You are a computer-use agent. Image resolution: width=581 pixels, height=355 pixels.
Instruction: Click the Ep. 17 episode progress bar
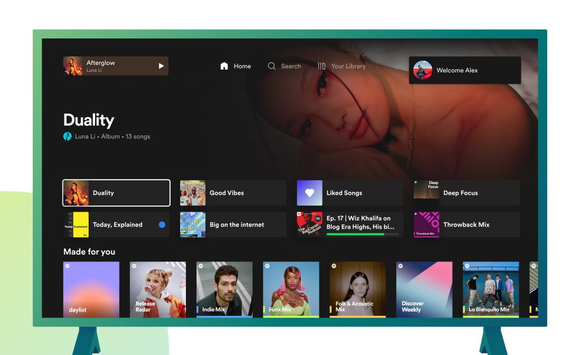coord(362,234)
